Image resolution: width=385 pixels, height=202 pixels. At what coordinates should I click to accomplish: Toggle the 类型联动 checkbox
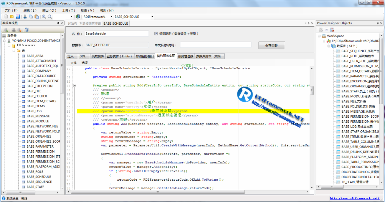point(156,34)
